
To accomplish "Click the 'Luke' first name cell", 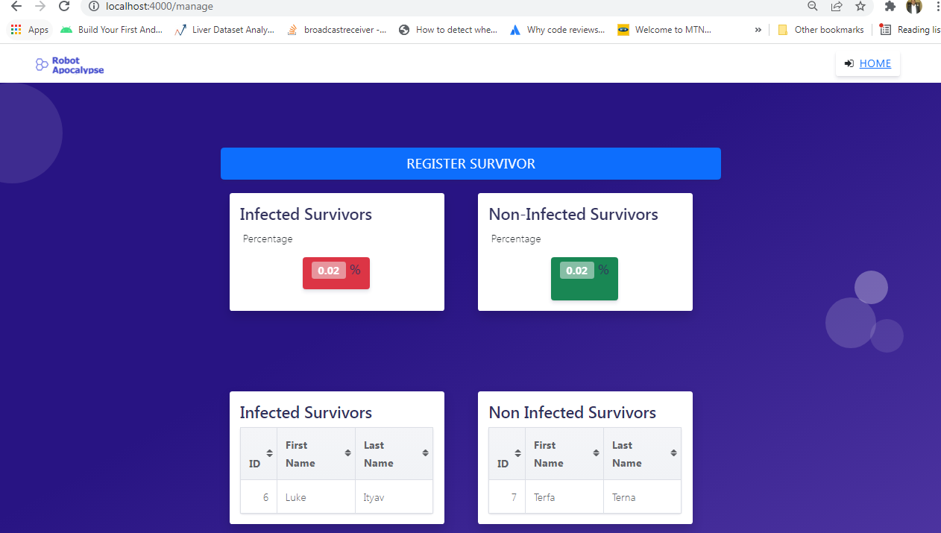I will pyautogui.click(x=316, y=496).
